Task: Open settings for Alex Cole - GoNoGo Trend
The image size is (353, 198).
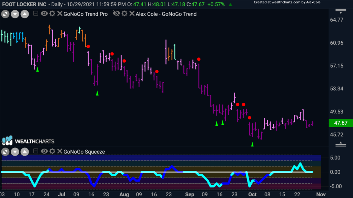Action: 124,14
